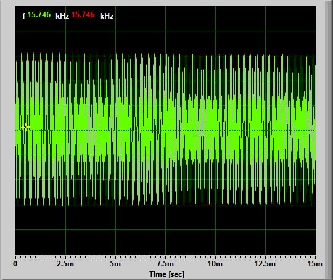Click the dotted zero-level line mid-plot
The height and width of the screenshot is (280, 333).
pos(165,130)
